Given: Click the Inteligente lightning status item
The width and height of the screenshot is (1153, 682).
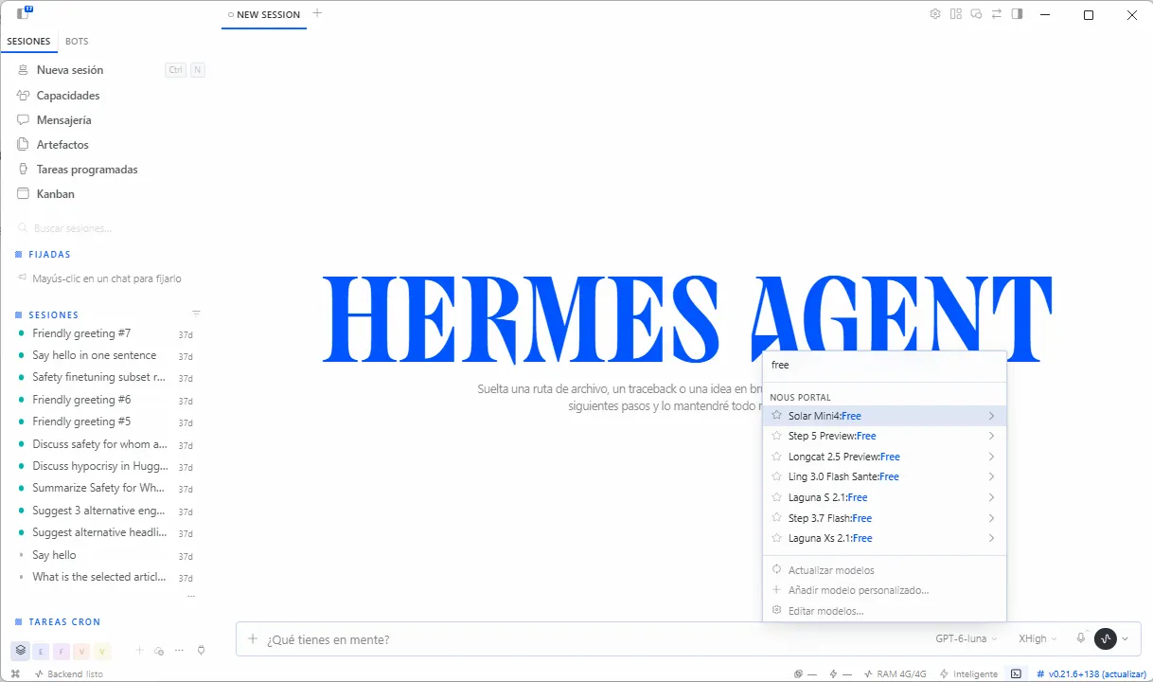Looking at the screenshot, I should point(968,673).
